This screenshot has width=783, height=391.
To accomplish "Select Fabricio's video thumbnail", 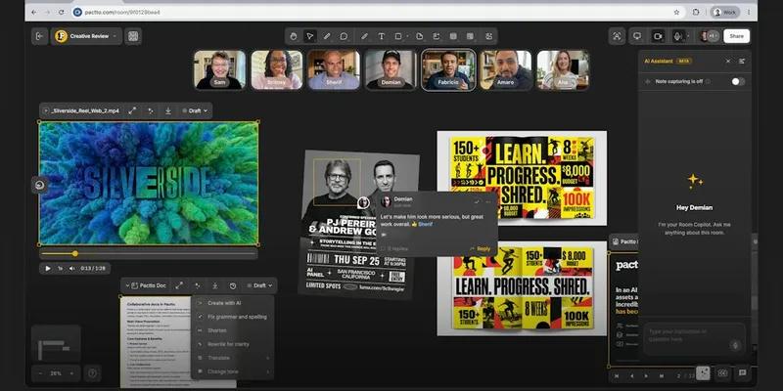I will [448, 69].
